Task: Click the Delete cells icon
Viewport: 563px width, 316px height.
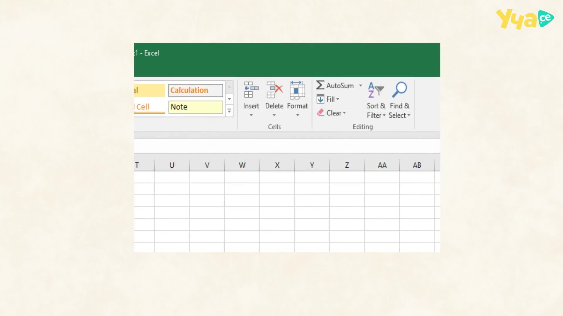Action: pos(274,90)
